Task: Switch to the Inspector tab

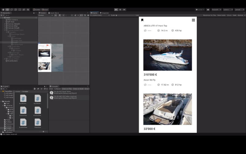Action: 105,13
